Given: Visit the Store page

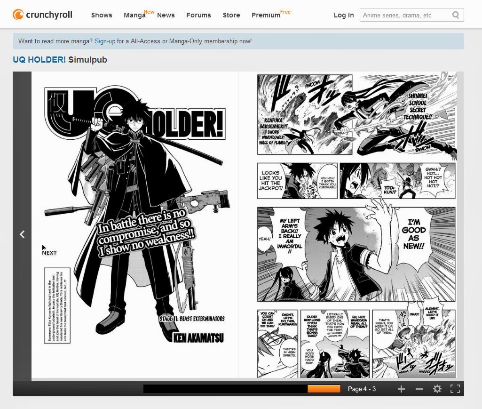Looking at the screenshot, I should click(x=231, y=15).
